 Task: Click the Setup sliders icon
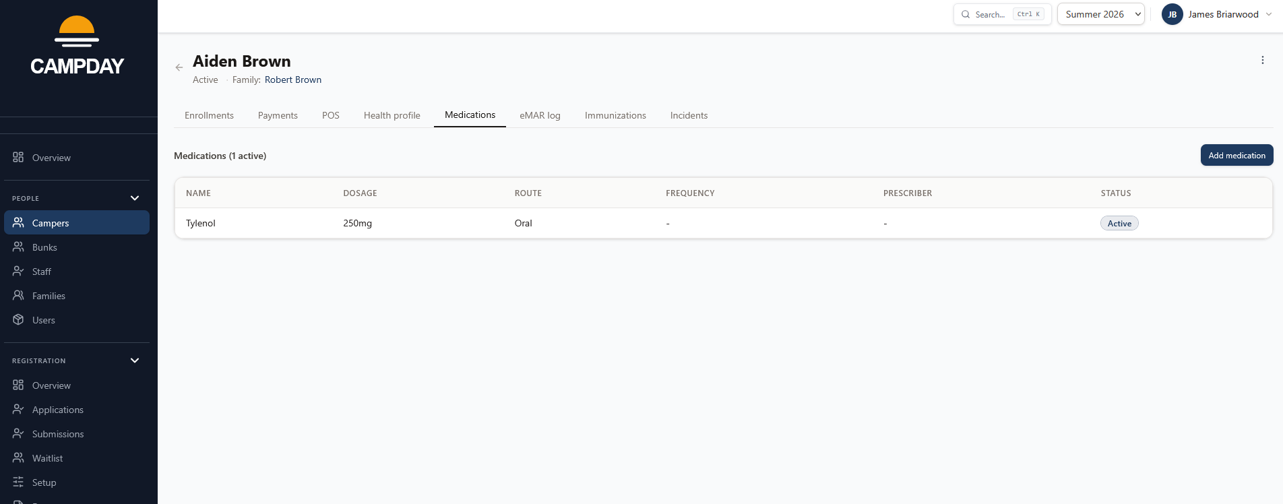tap(18, 482)
